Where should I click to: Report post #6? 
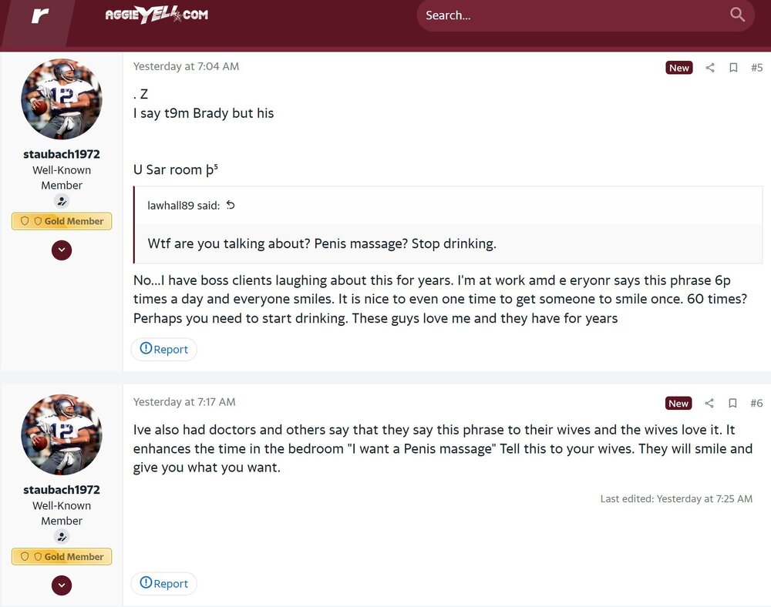pyautogui.click(x=163, y=584)
